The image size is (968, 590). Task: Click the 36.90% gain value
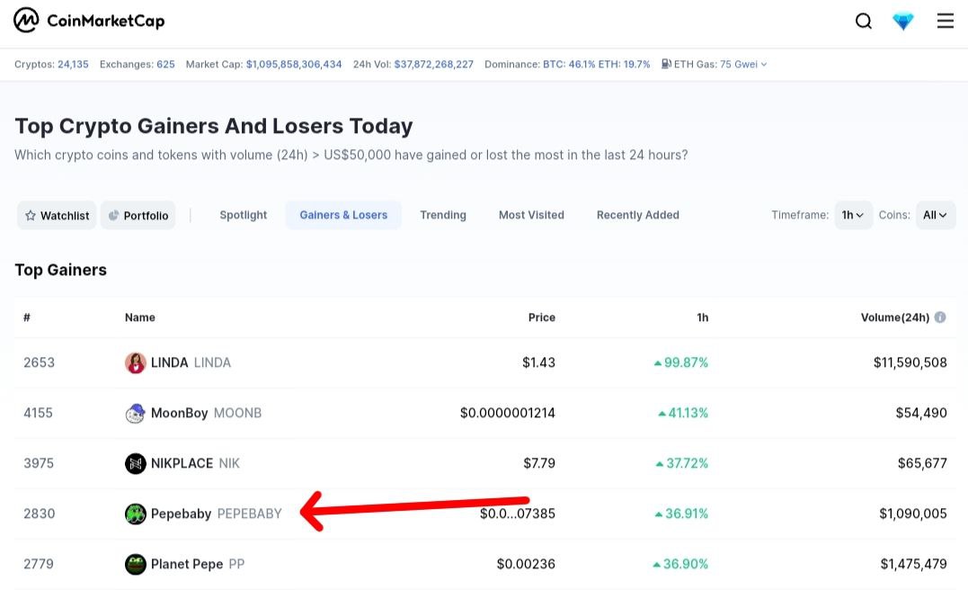click(x=680, y=564)
